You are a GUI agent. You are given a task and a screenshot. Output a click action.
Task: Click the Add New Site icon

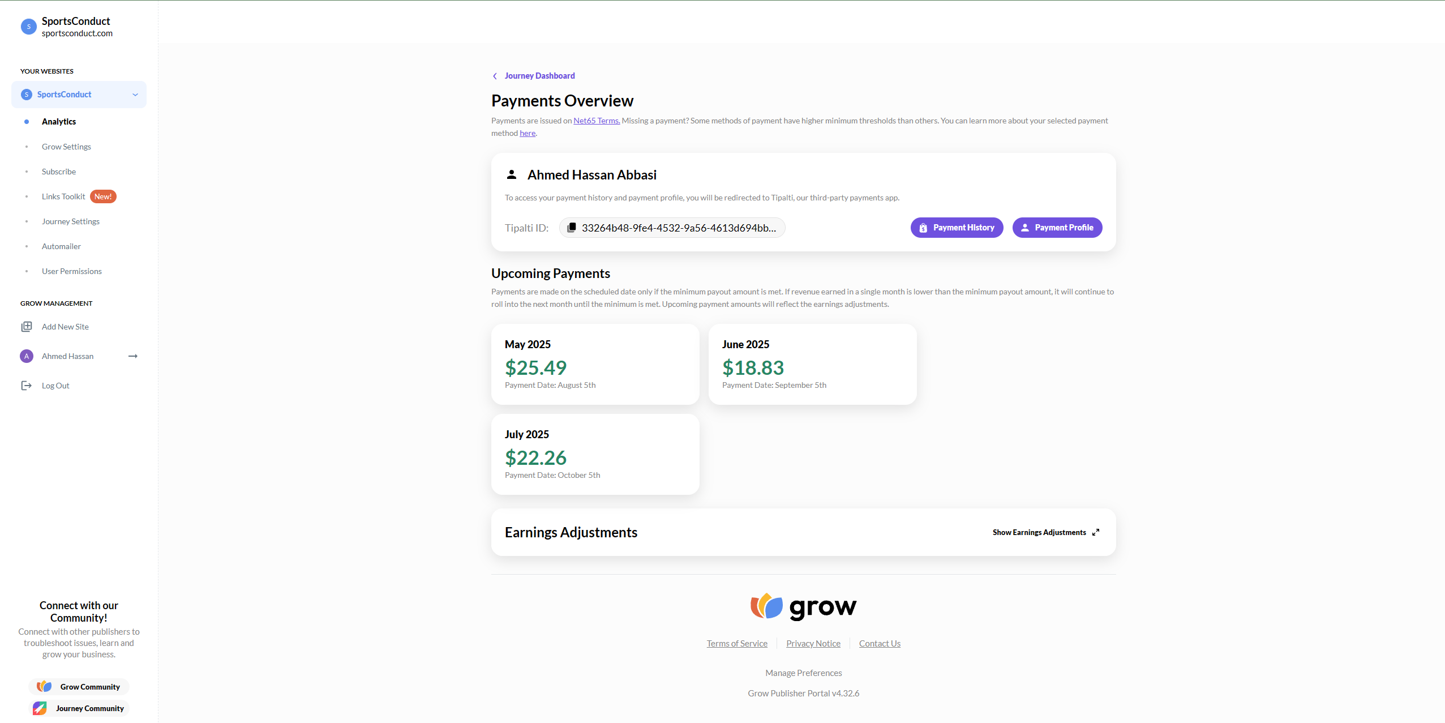click(27, 327)
